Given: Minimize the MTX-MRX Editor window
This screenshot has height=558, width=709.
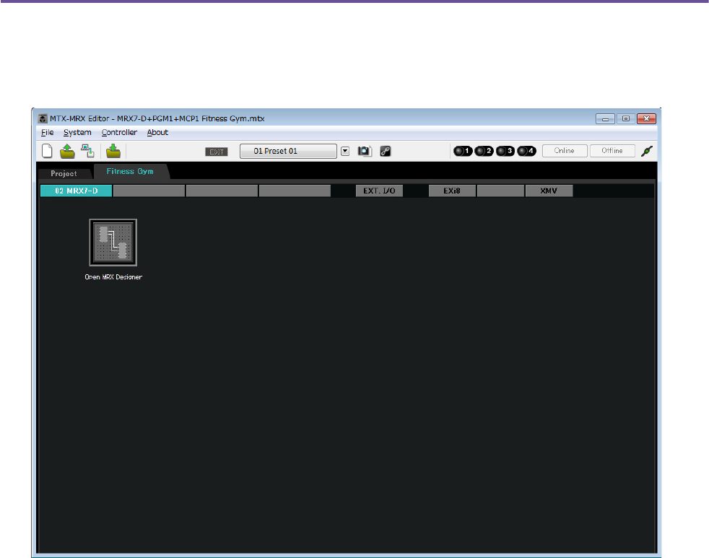Looking at the screenshot, I should point(605,119).
